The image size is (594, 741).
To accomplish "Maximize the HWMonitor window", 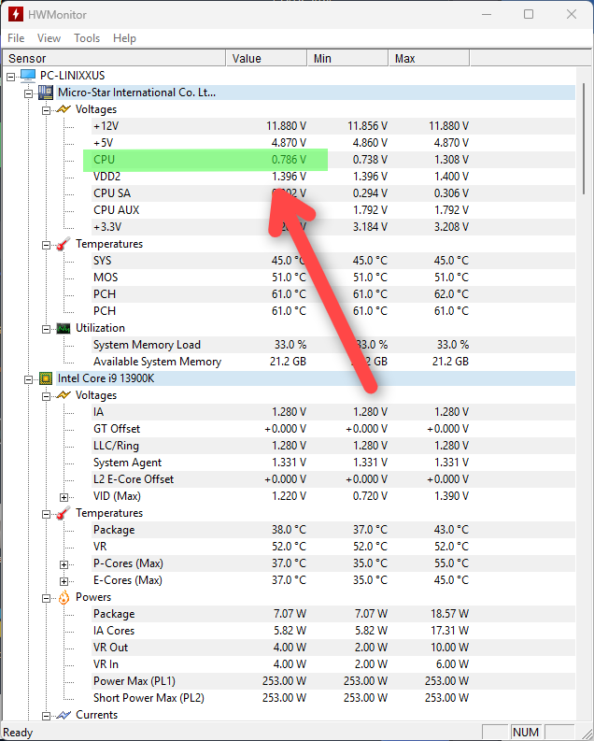I will (529, 14).
